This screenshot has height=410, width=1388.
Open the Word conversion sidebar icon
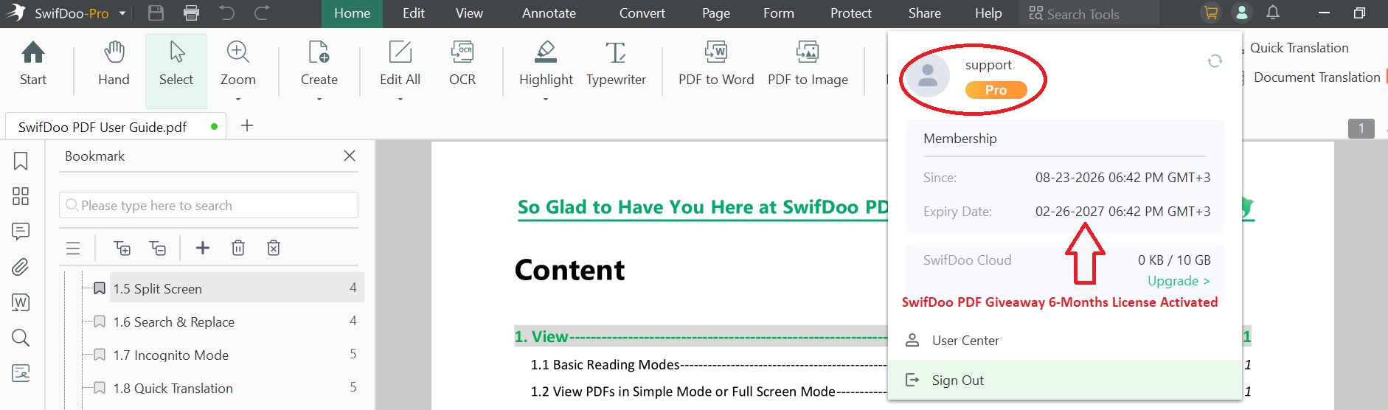21,302
